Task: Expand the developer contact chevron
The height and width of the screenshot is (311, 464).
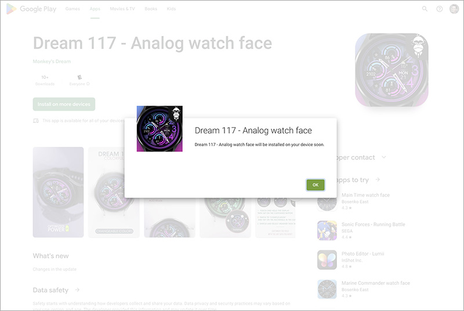Action: [x=384, y=157]
